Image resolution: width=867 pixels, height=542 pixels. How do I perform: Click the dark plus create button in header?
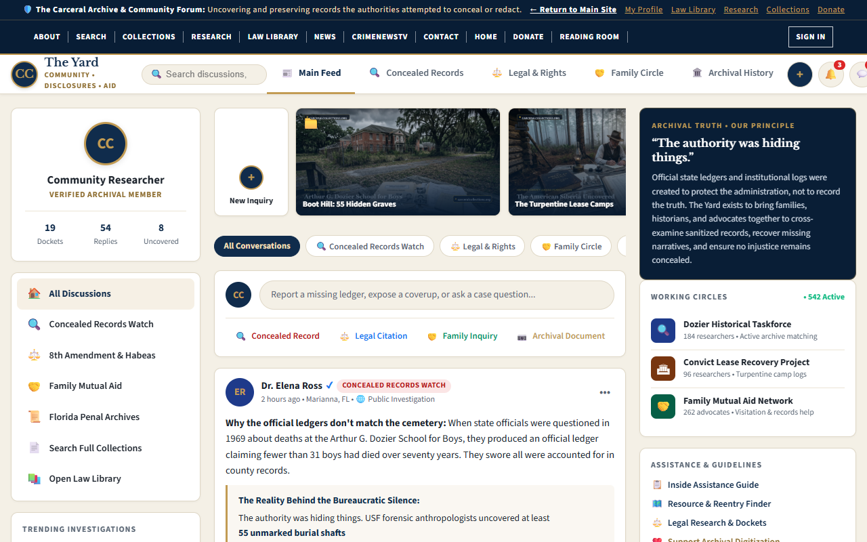tap(800, 75)
